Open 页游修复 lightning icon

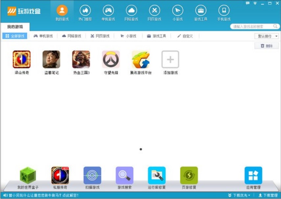pos(189,175)
